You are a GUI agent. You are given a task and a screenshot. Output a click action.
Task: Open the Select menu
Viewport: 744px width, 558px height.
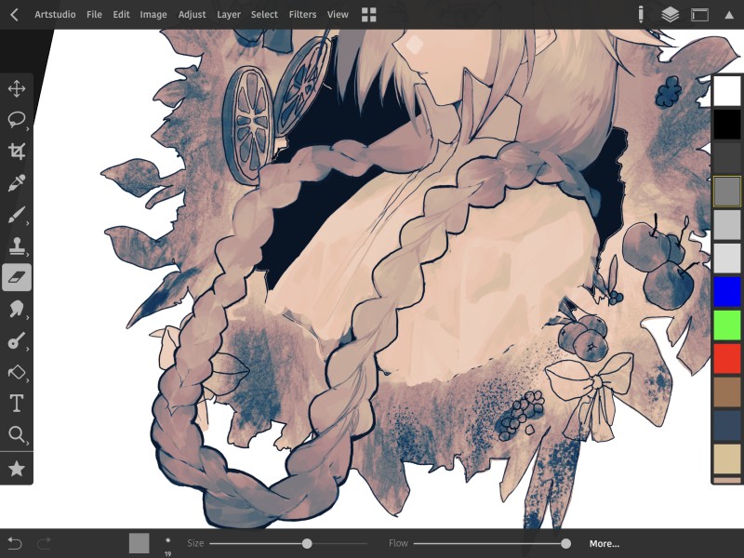[264, 15]
